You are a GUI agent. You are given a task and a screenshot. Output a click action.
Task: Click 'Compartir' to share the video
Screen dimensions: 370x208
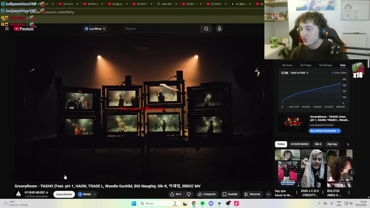pos(207,194)
